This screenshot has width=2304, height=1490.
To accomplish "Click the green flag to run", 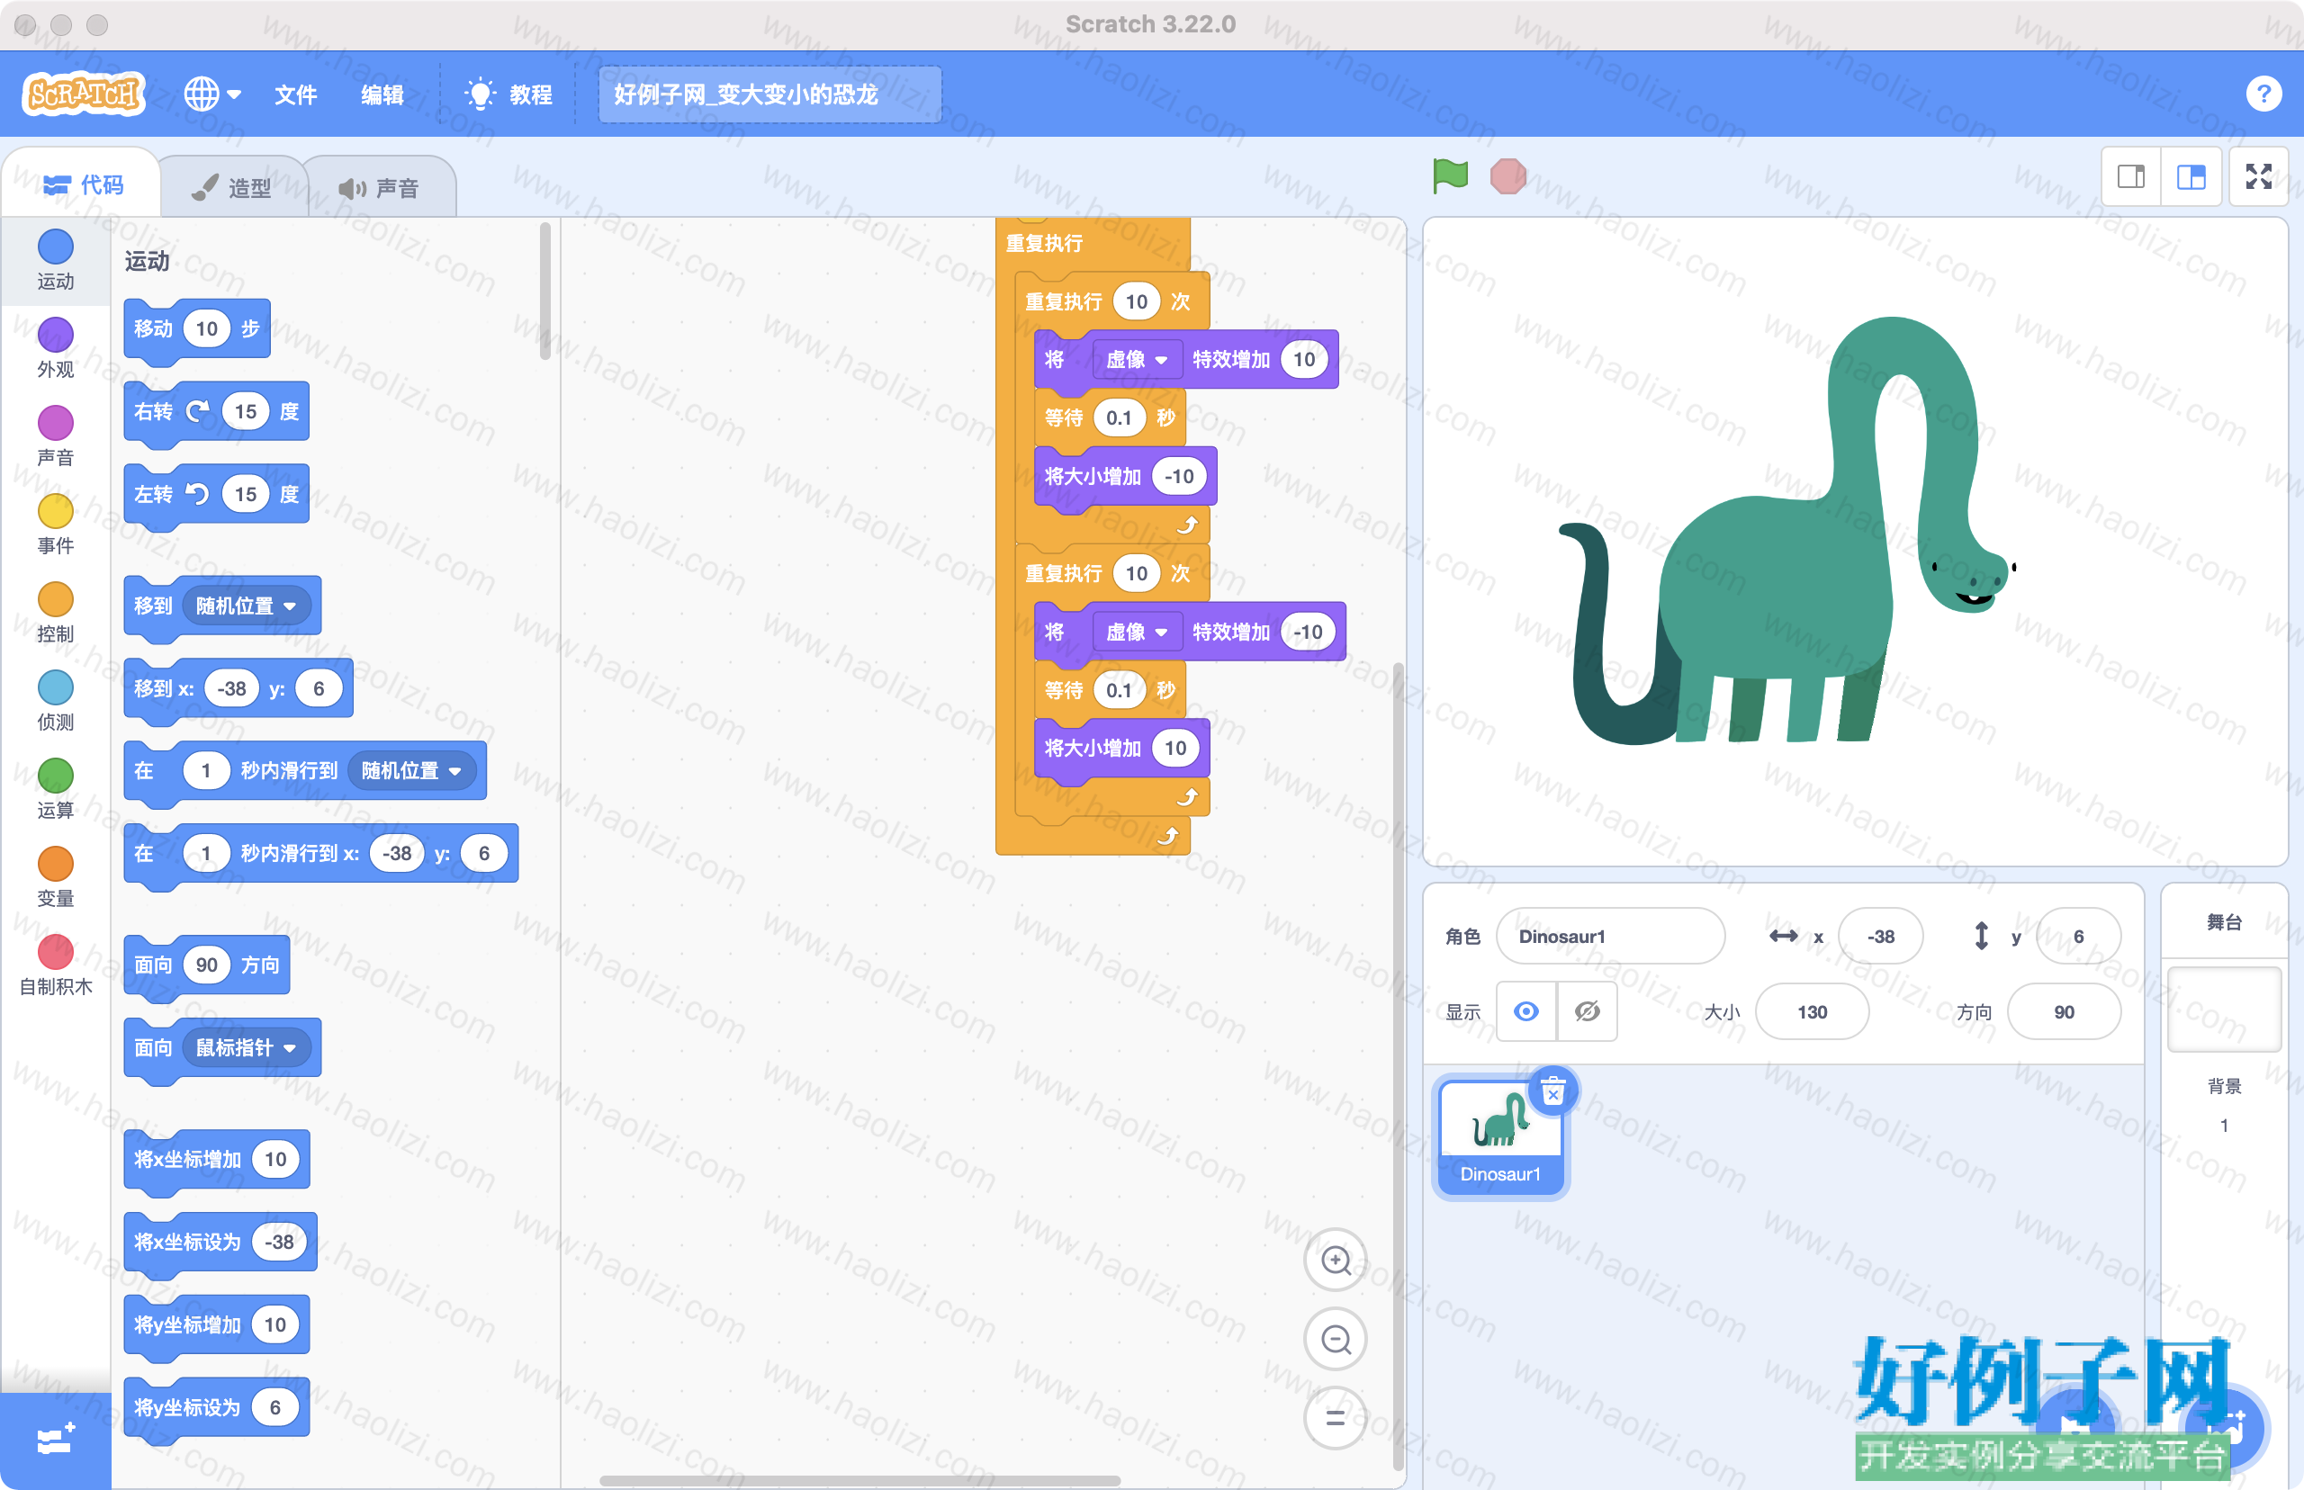I will (1450, 176).
